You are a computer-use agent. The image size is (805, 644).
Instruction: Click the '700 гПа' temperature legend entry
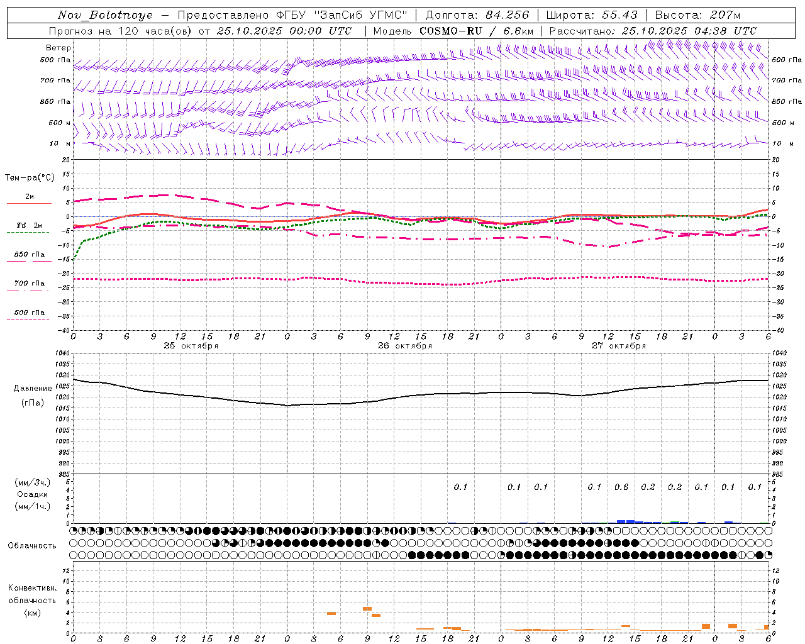(x=30, y=284)
